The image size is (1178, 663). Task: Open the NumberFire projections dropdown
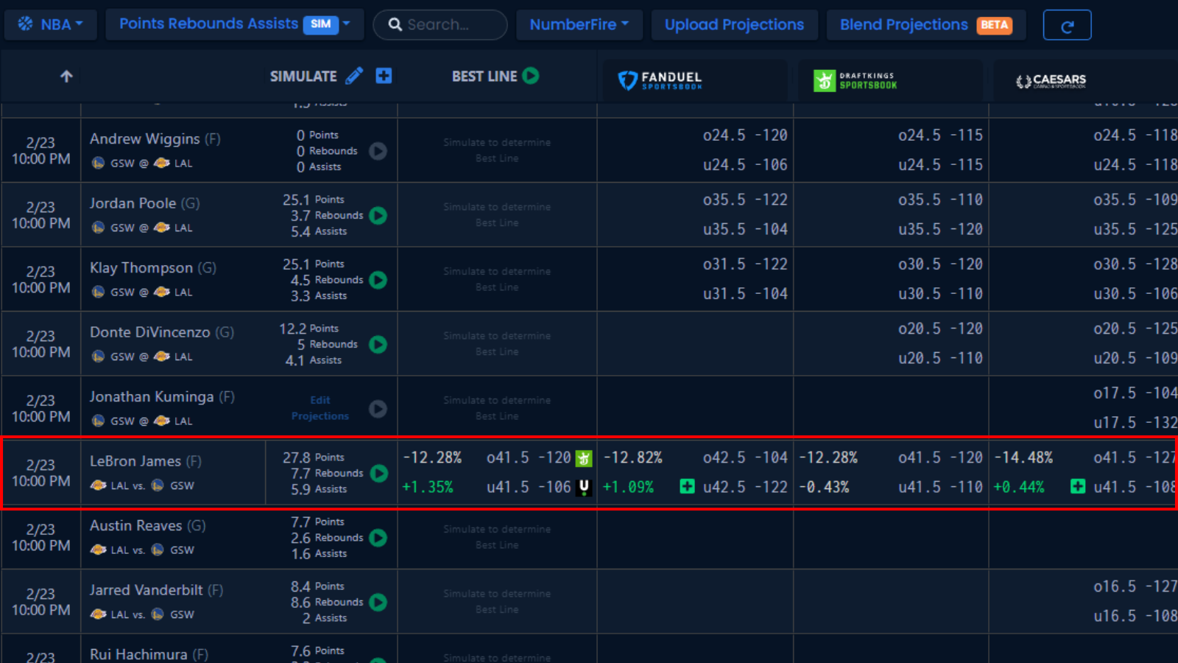[579, 24]
